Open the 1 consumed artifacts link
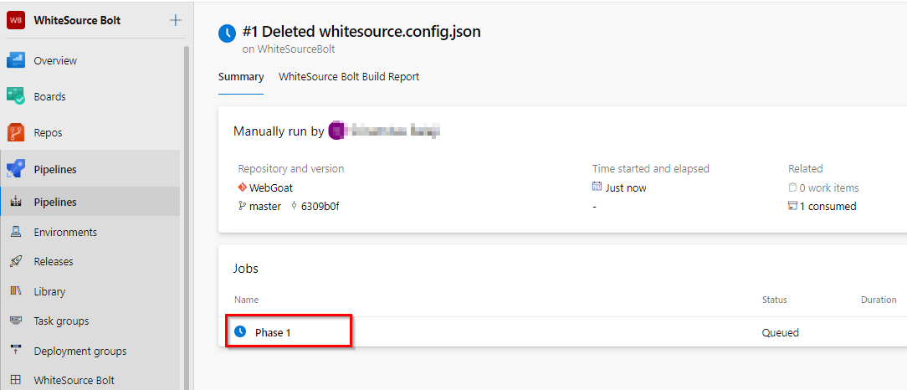 coord(828,206)
